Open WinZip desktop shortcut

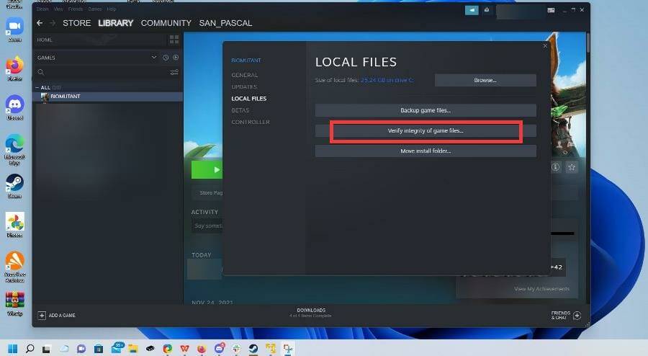14,303
